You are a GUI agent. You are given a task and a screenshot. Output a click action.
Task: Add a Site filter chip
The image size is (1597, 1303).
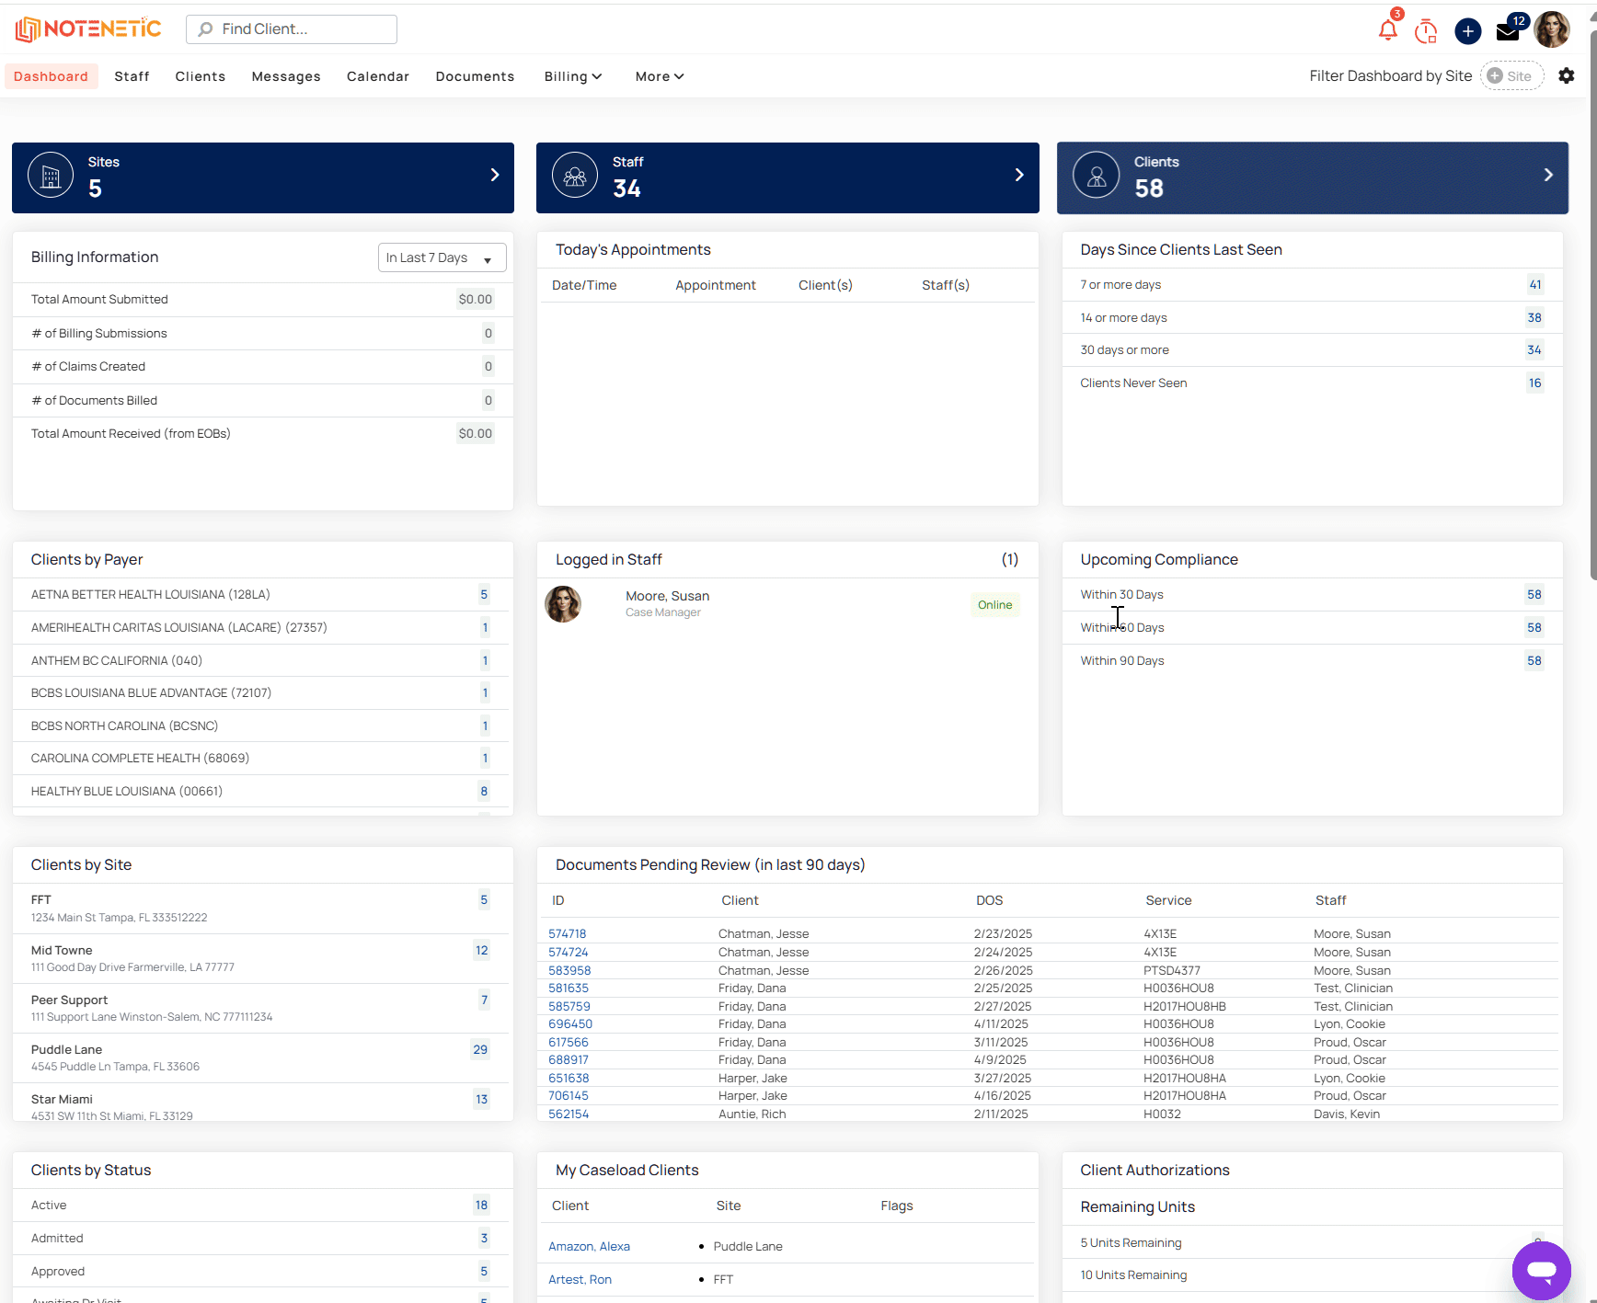1511,76
